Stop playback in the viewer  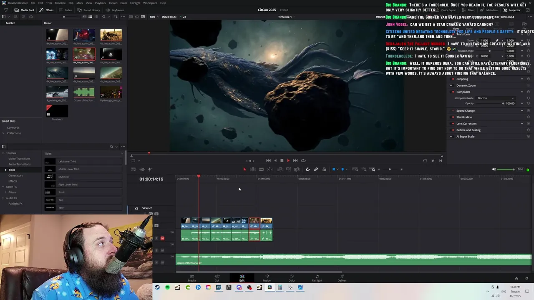coord(282,160)
